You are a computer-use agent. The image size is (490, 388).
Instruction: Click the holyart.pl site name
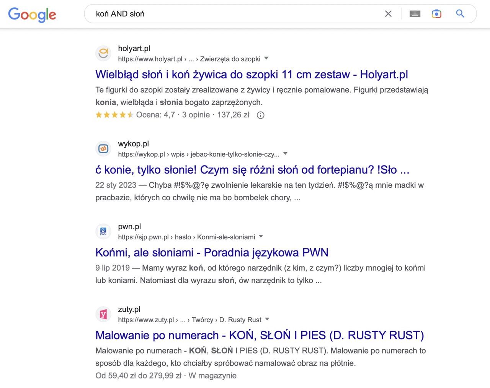pos(134,49)
